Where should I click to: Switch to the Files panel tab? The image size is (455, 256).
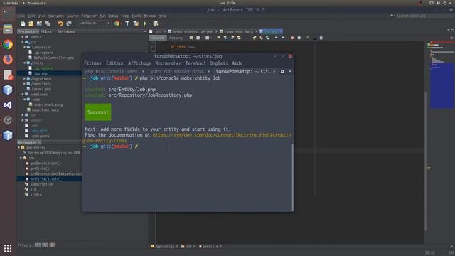[45, 31]
